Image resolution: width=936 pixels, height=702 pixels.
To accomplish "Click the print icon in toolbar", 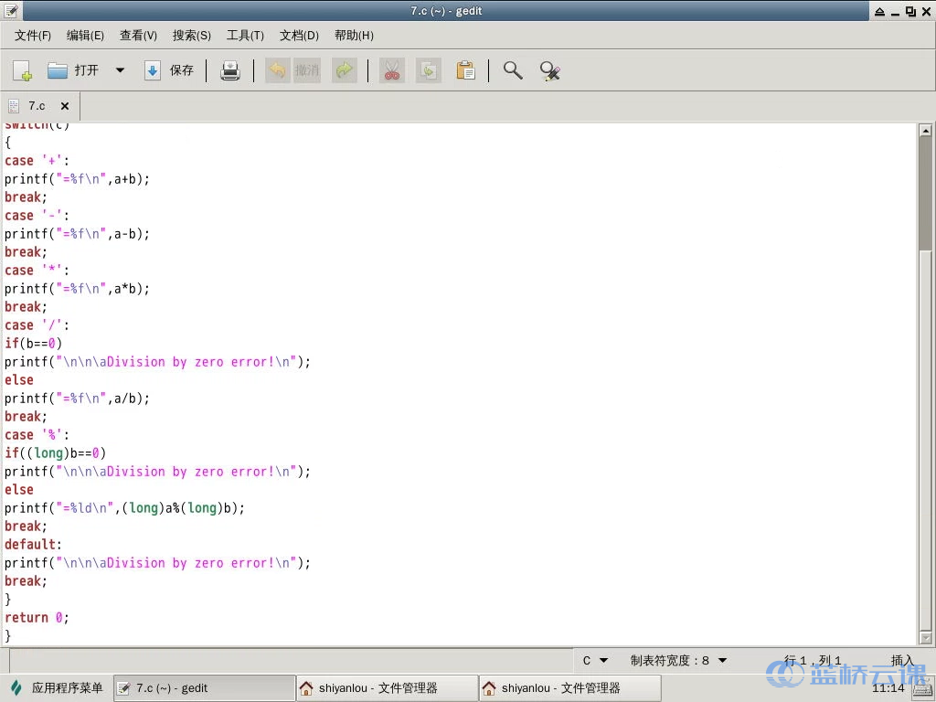I will click(x=230, y=70).
